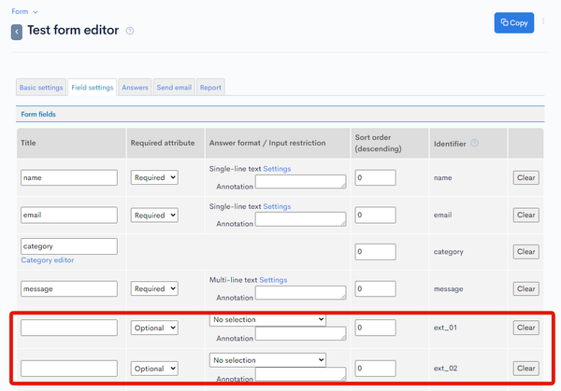
Task: Click the Form fields section heading
Action: coord(38,114)
